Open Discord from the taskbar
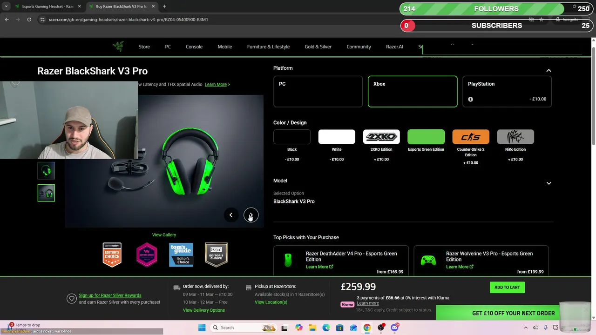Image resolution: width=596 pixels, height=335 pixels. (x=395, y=328)
